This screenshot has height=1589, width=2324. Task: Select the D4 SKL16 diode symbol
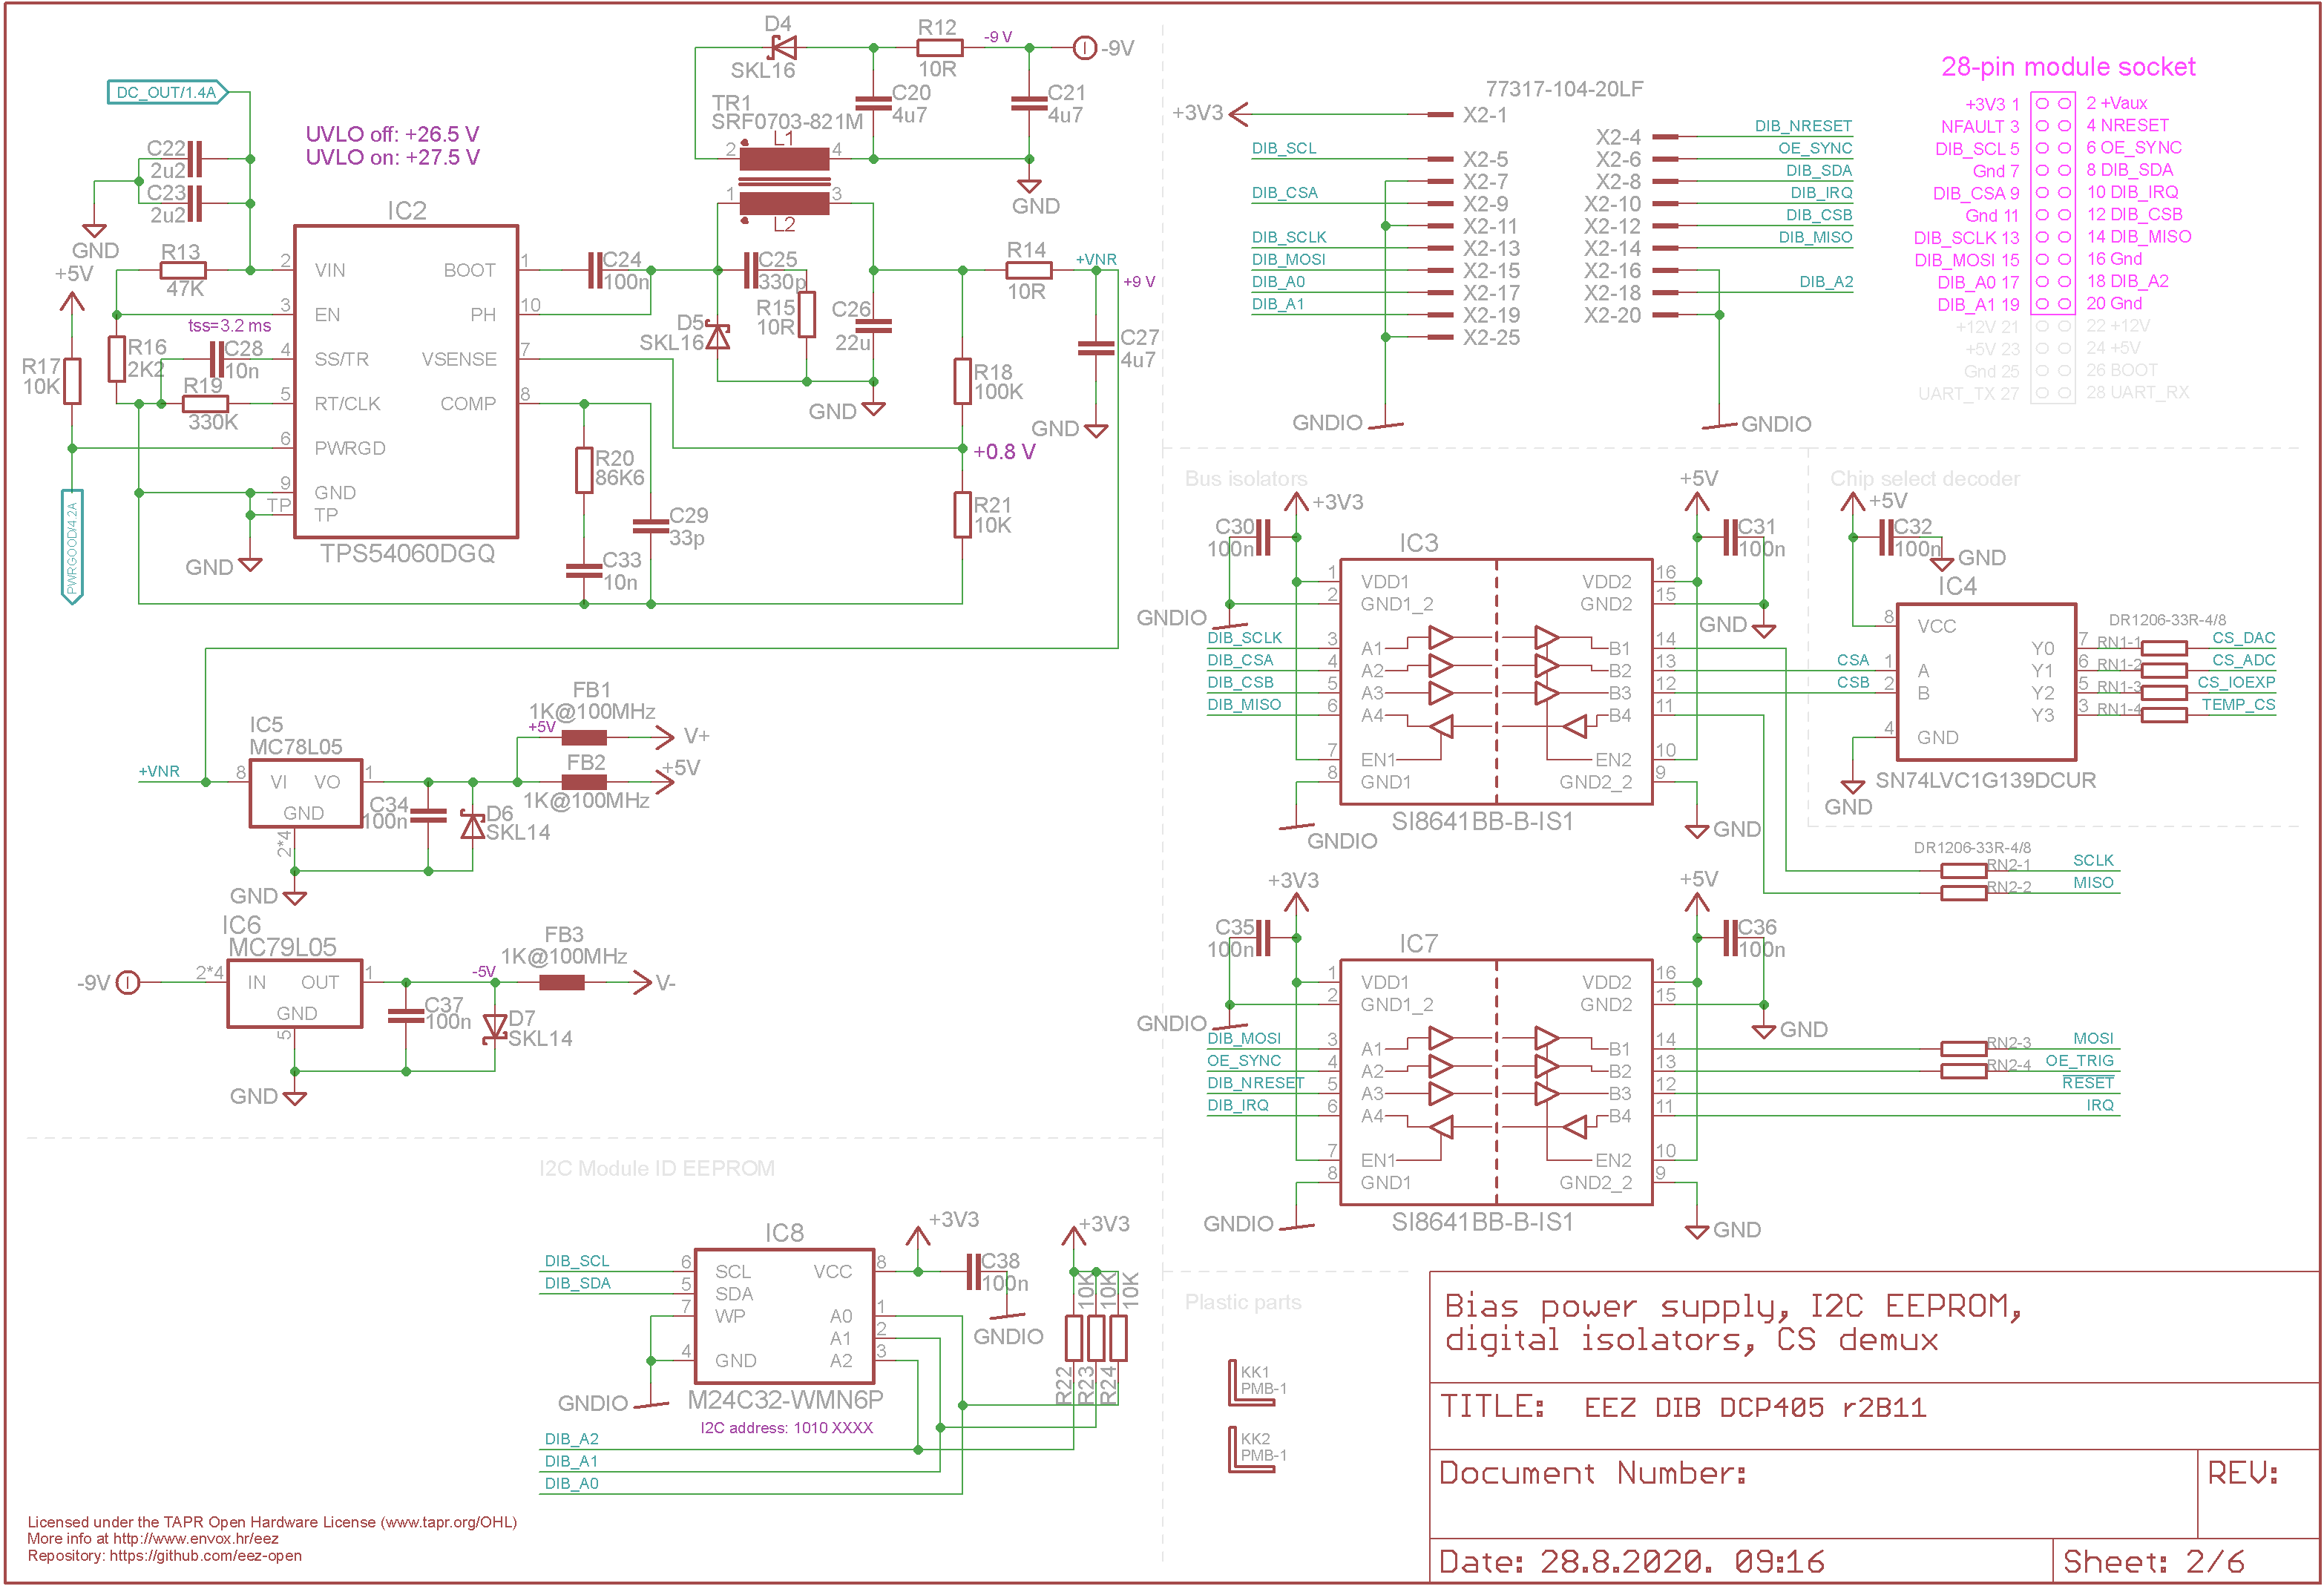tap(783, 47)
